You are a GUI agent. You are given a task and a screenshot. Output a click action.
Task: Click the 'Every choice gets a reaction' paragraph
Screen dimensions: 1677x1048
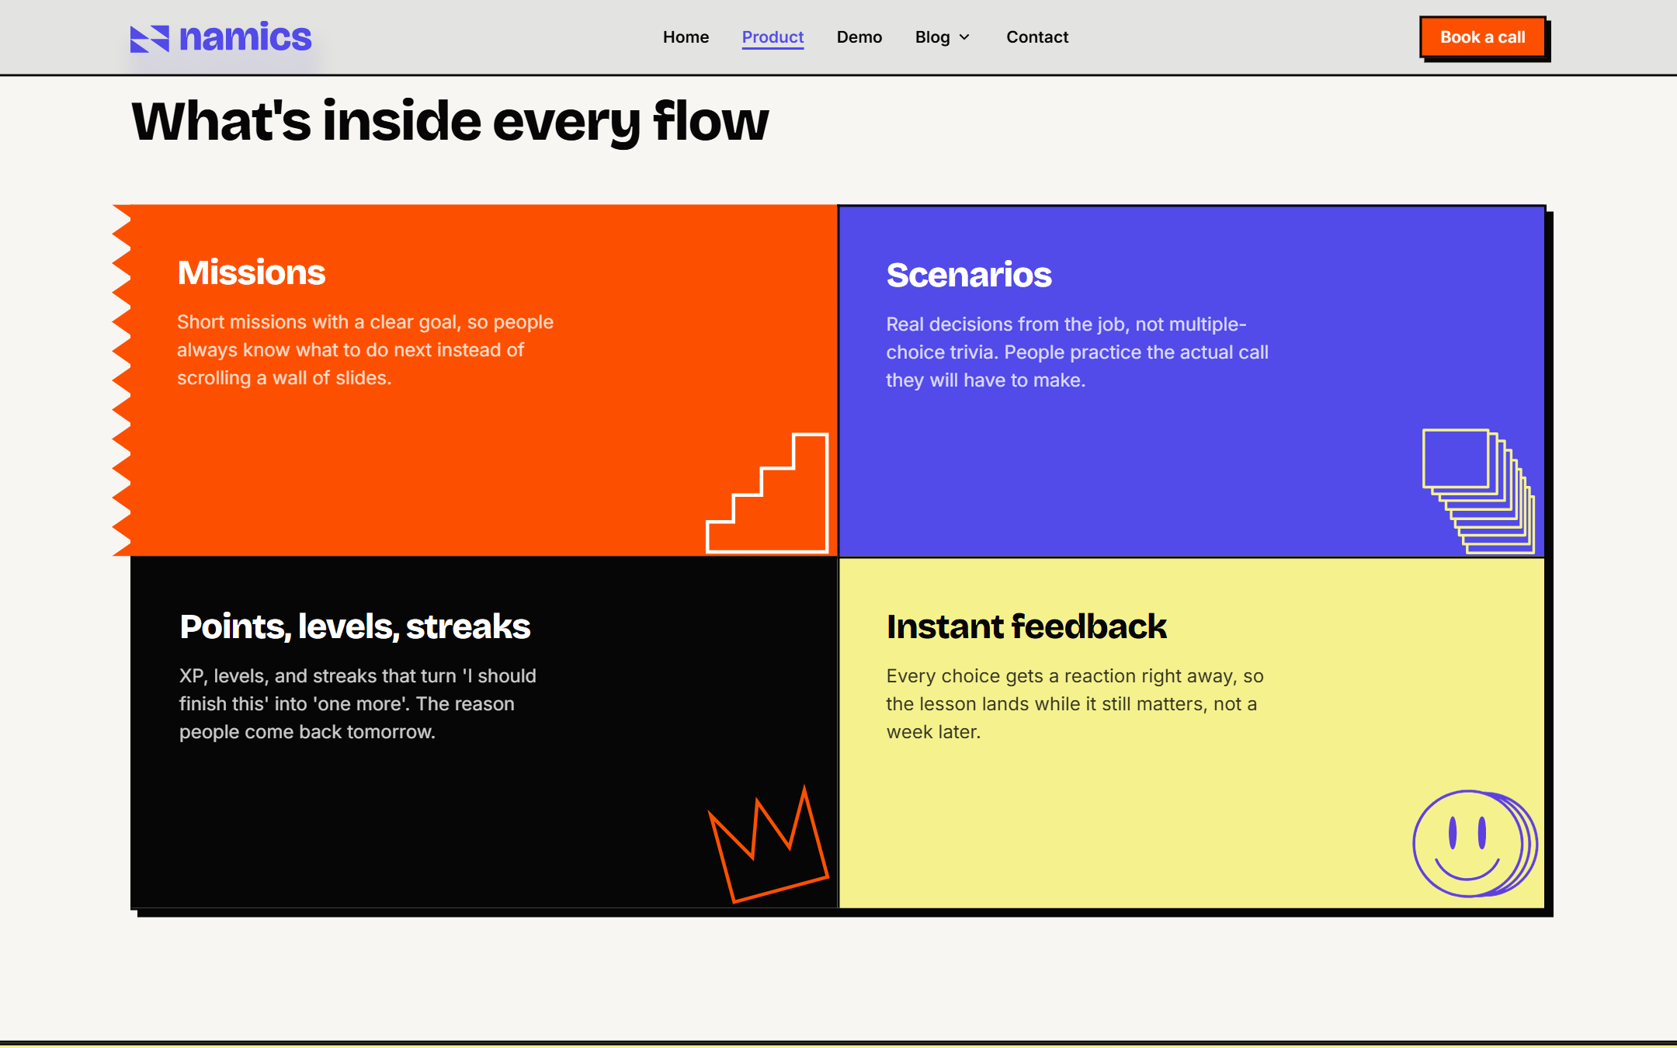pos(1075,704)
